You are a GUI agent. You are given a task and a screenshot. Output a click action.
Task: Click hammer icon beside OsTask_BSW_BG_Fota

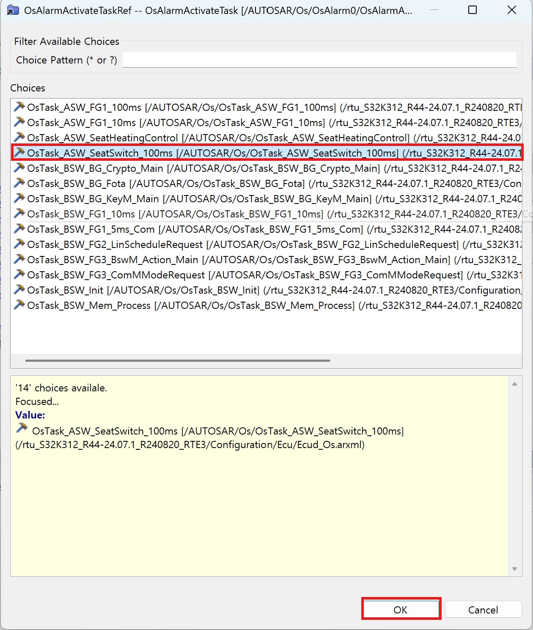click(x=19, y=183)
